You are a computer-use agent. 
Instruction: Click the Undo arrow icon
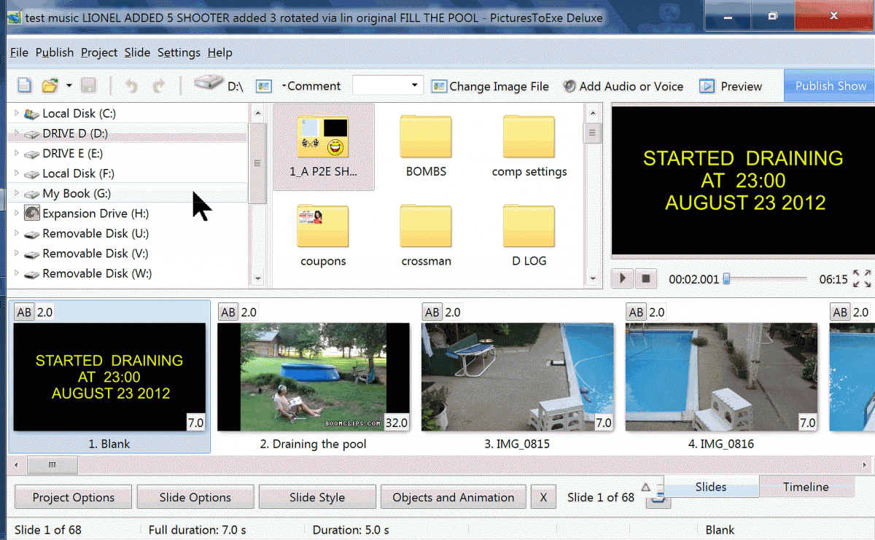[x=131, y=86]
